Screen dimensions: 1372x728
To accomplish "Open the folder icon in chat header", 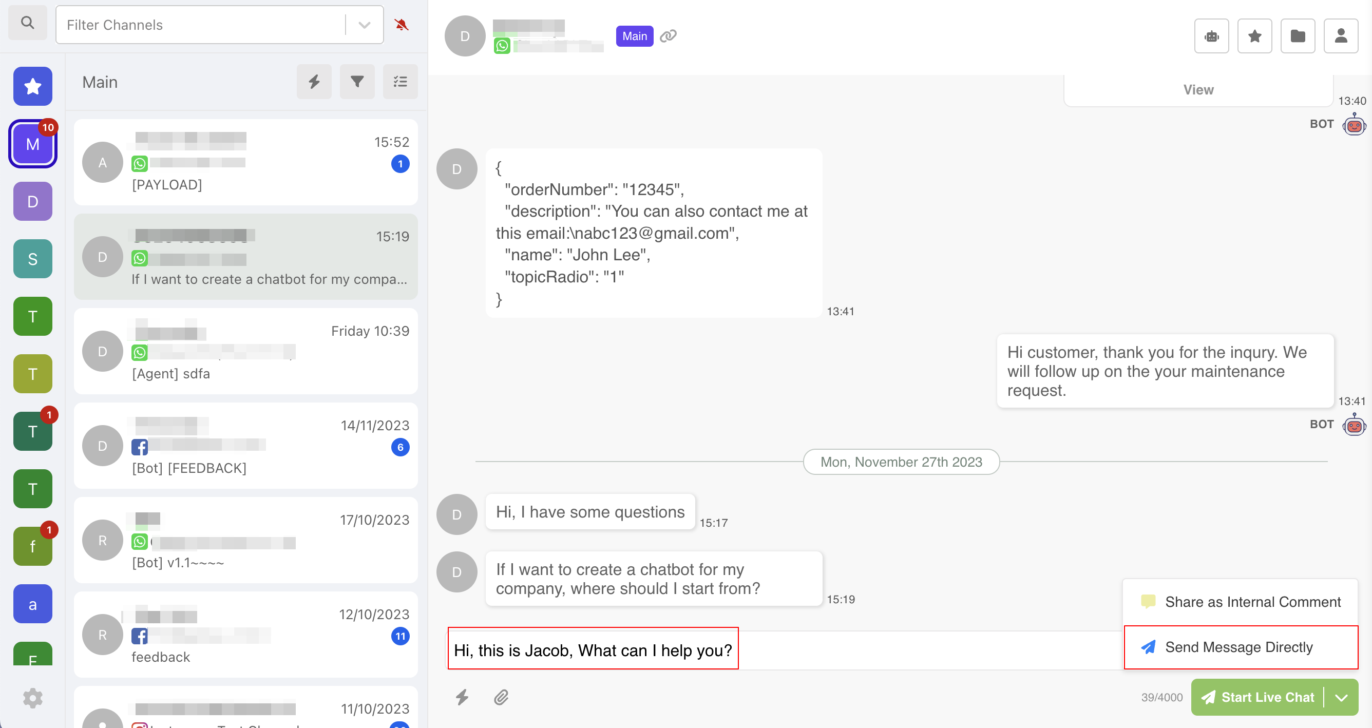I will [1298, 36].
